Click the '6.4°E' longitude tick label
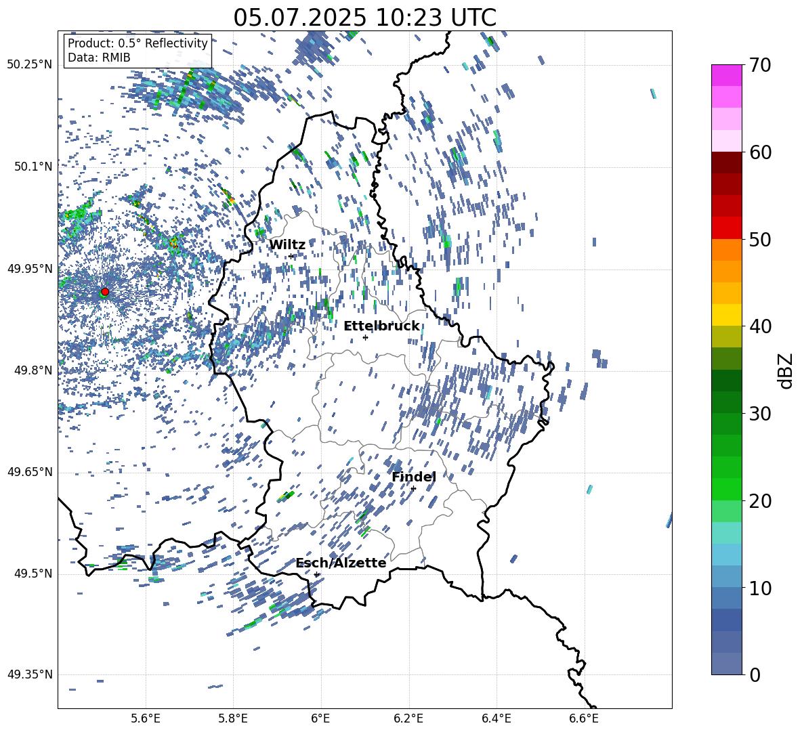 496,718
